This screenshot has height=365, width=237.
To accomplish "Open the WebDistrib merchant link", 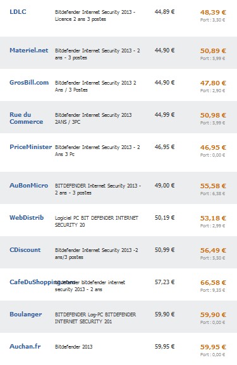I will click(27, 217).
